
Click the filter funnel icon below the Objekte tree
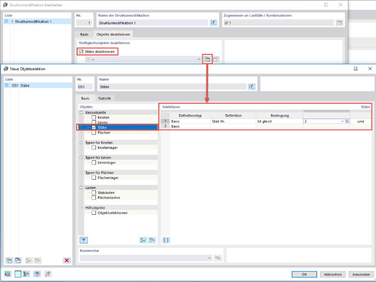84,240
